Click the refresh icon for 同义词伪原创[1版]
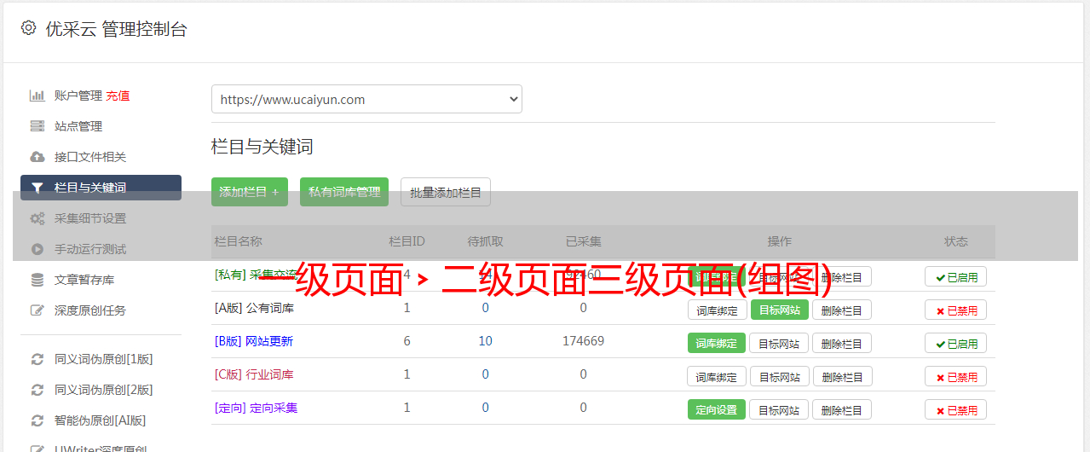The image size is (1090, 452). tap(37, 359)
